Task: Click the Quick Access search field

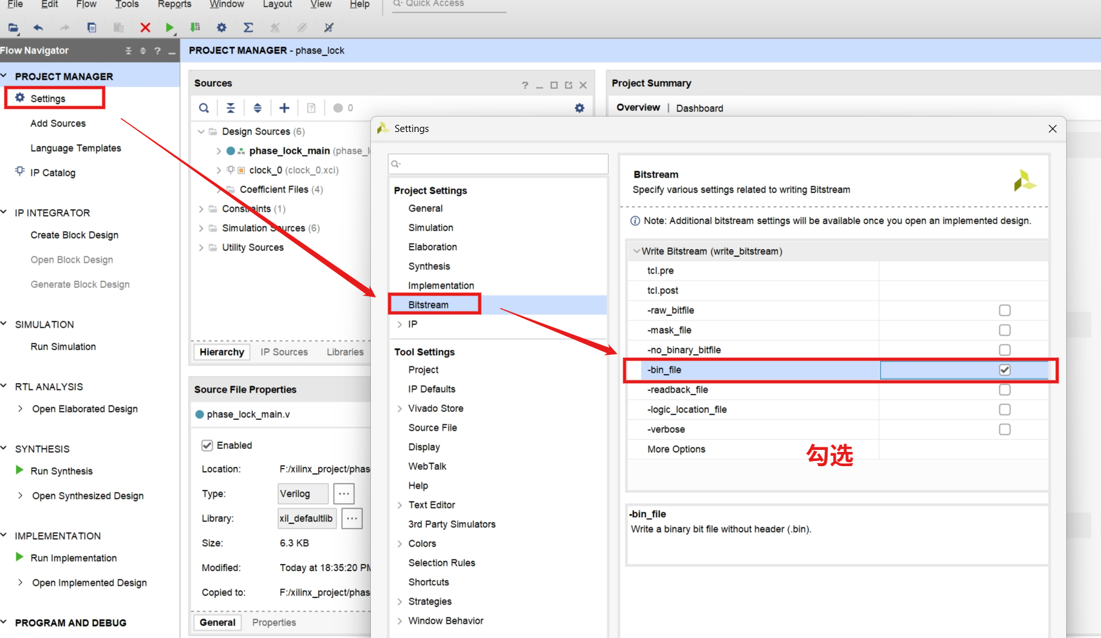Action: coord(449,4)
